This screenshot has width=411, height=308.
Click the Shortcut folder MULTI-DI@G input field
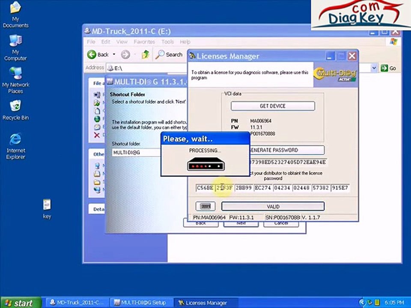pyautogui.click(x=136, y=152)
